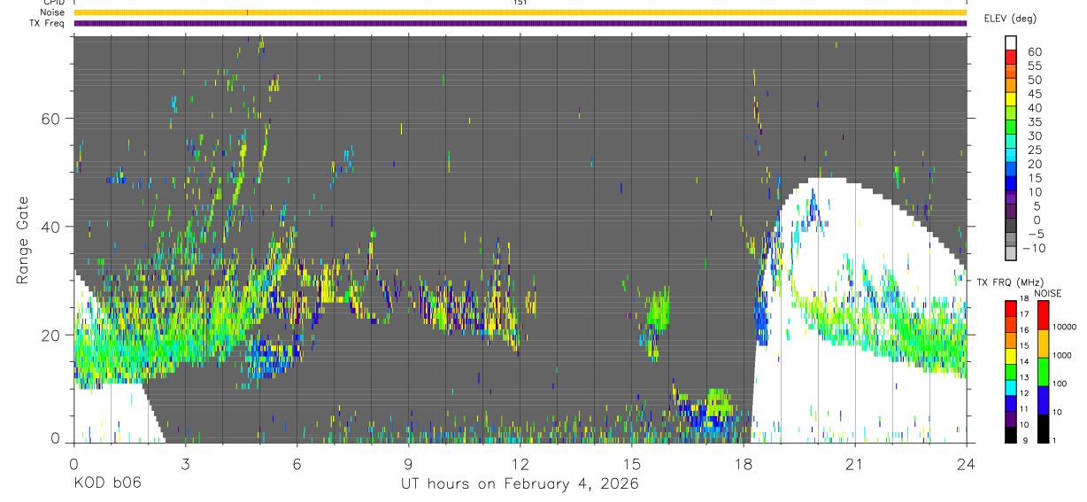The height and width of the screenshot is (502, 1087).
Task: Click the ELEV colorbar label '45'
Action: tap(1034, 94)
